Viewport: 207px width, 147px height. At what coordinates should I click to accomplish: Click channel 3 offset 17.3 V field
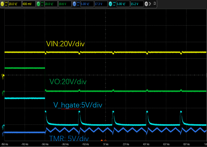tap(100, 4)
